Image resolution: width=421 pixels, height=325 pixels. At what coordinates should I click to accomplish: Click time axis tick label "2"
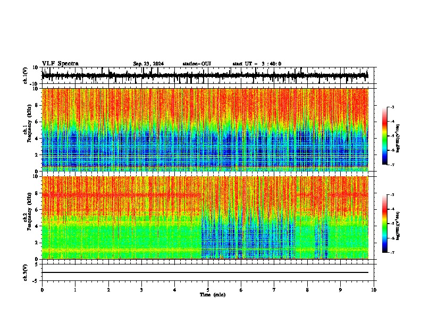tap(108, 290)
